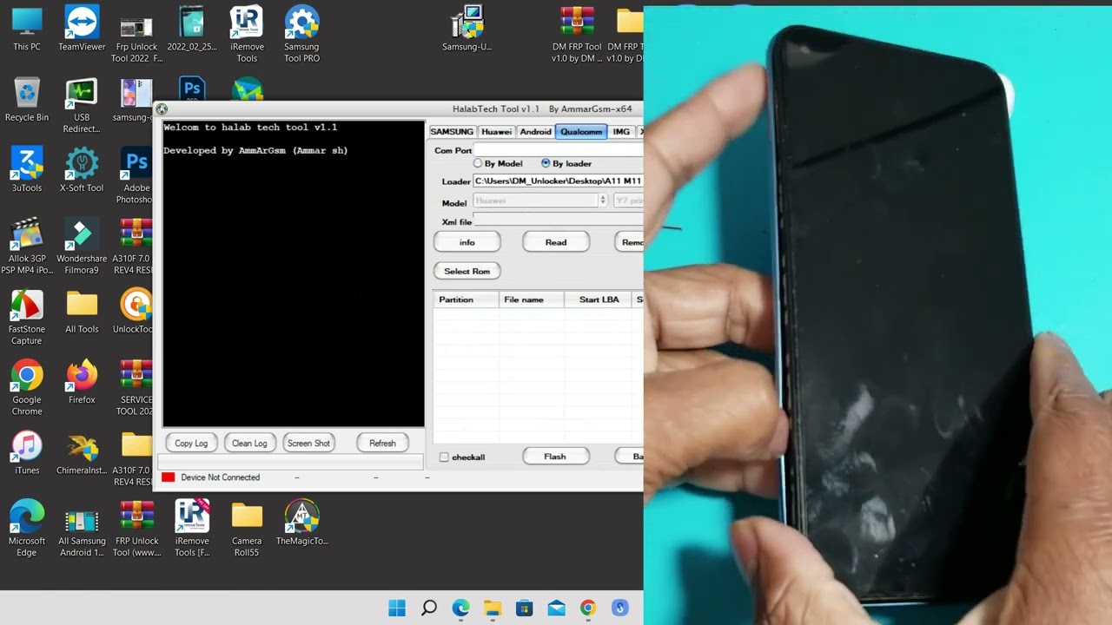Open the 2022_02_25 desktop file

coord(192,30)
